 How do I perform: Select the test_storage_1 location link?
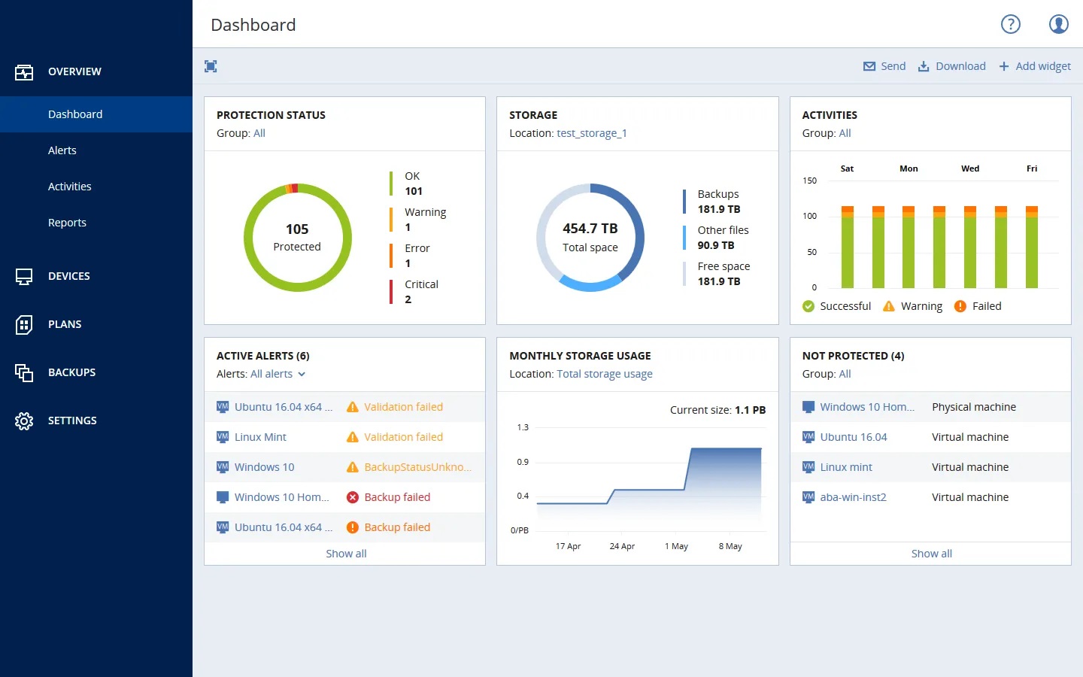[x=591, y=133]
